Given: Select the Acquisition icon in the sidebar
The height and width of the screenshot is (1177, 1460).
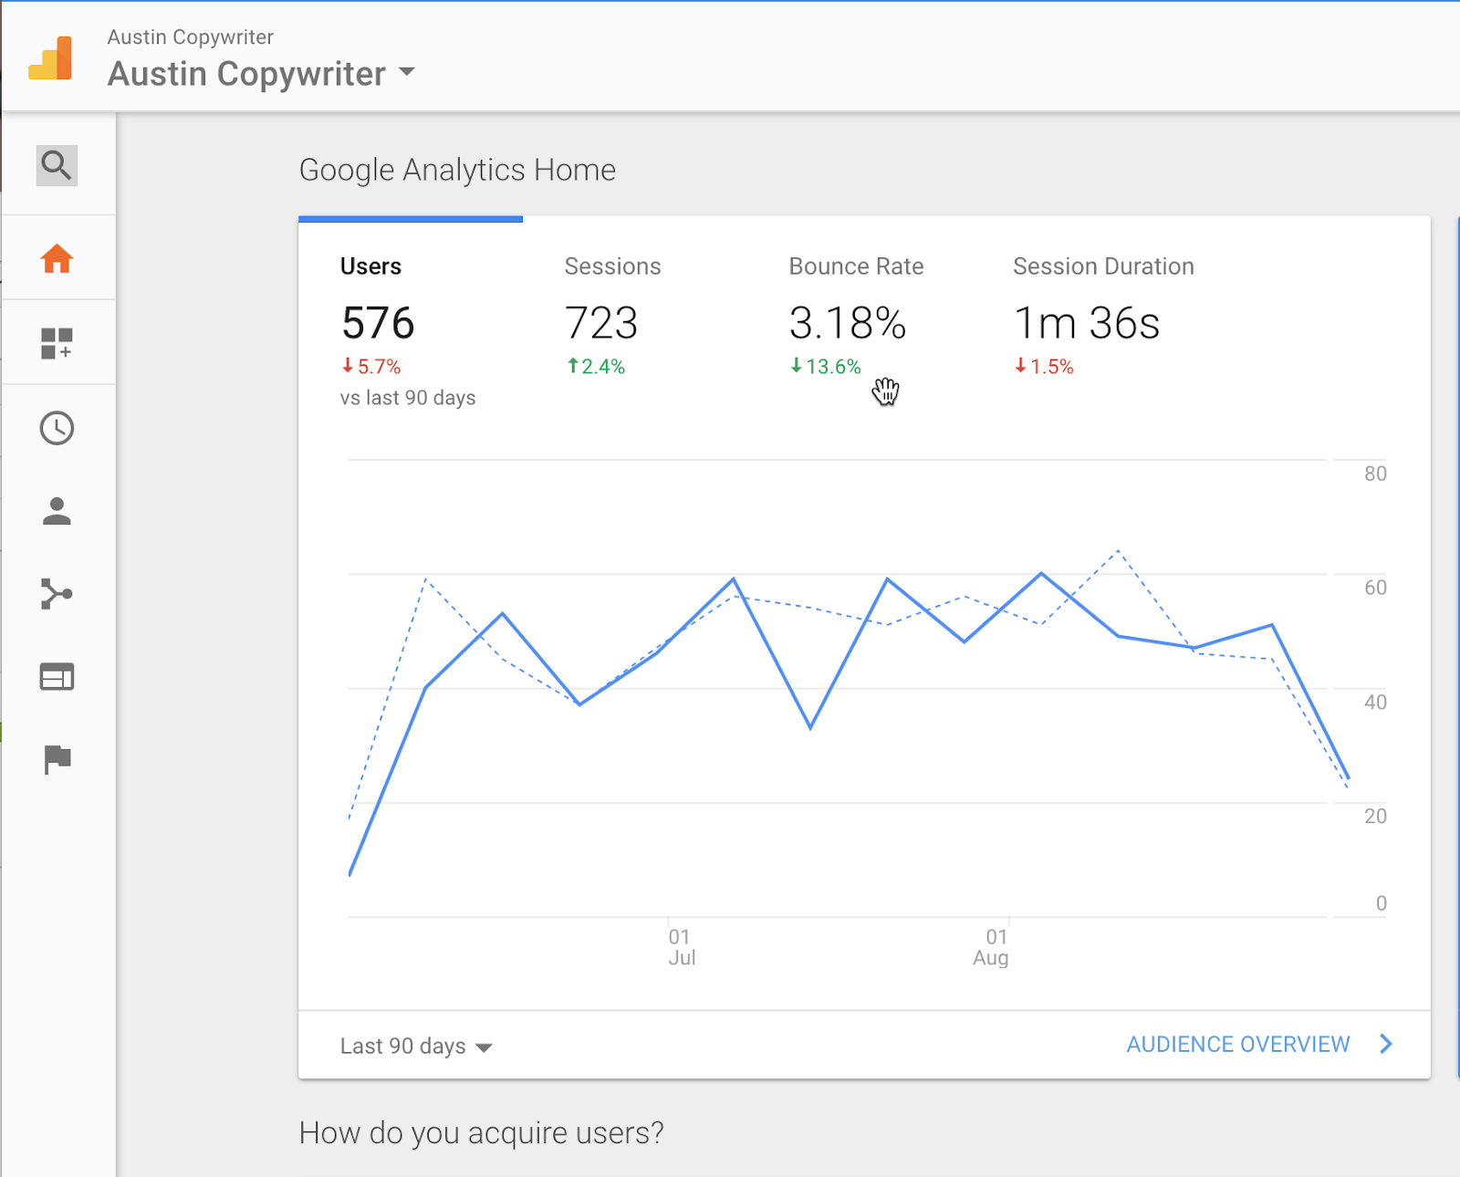Looking at the screenshot, I should [x=57, y=594].
